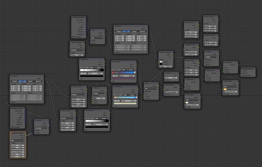
Task: Click Color output socket of Checker Texture
Action: point(173,55)
